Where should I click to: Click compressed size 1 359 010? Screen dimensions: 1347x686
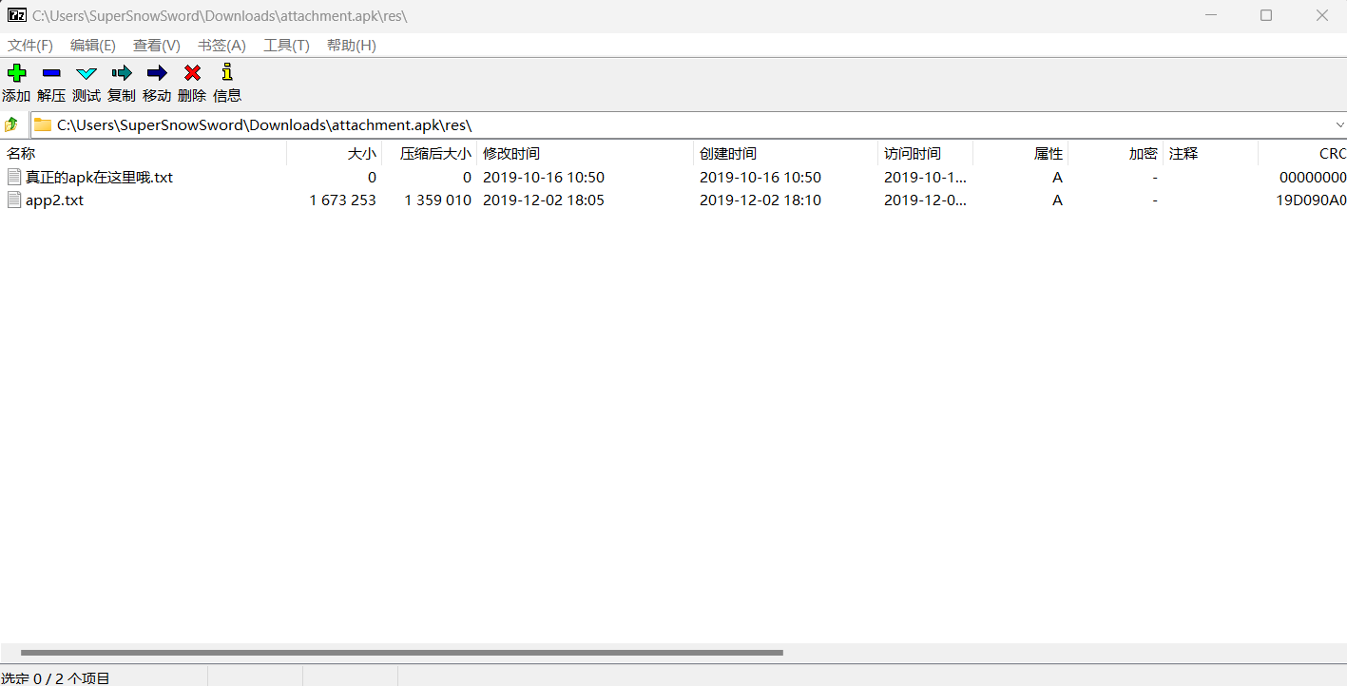point(437,200)
